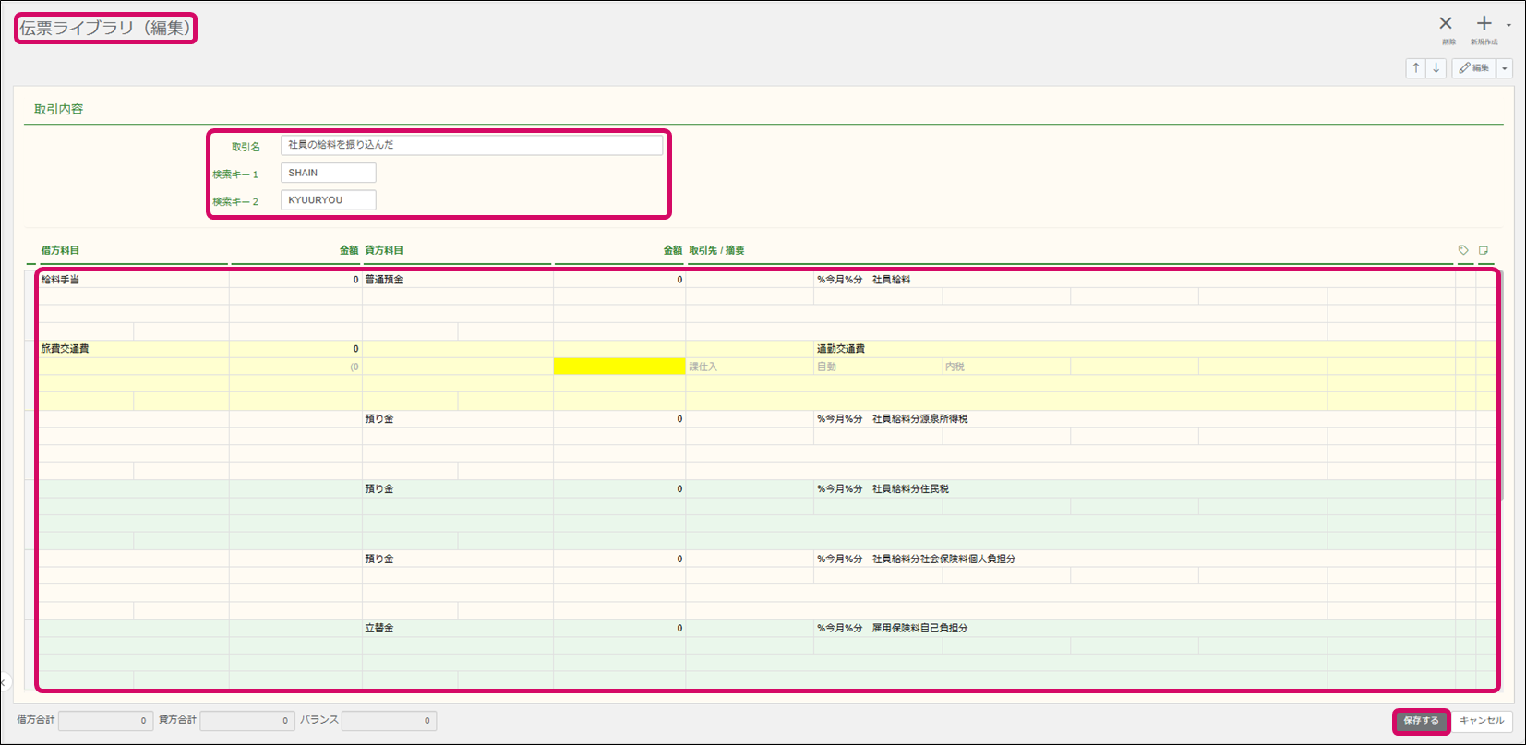
Task: Collapse the side panel with the left-edge chevron
Action: (4, 683)
